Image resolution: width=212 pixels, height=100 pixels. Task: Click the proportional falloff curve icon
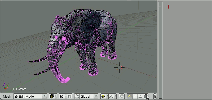(x=111, y=96)
